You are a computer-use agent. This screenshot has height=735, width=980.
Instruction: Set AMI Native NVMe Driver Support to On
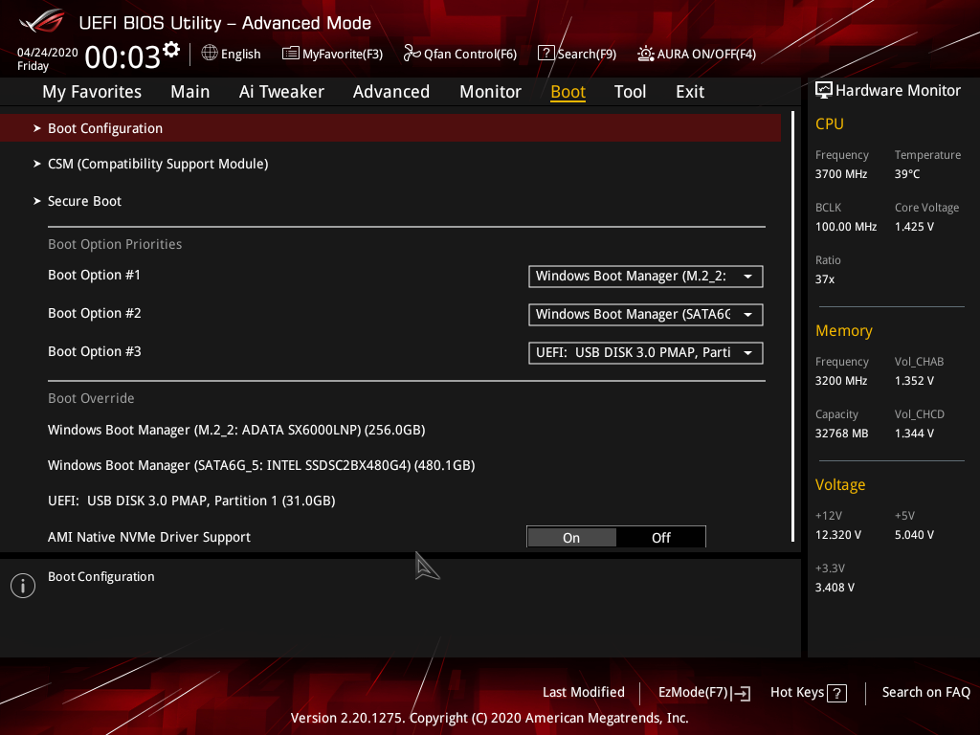571,538
